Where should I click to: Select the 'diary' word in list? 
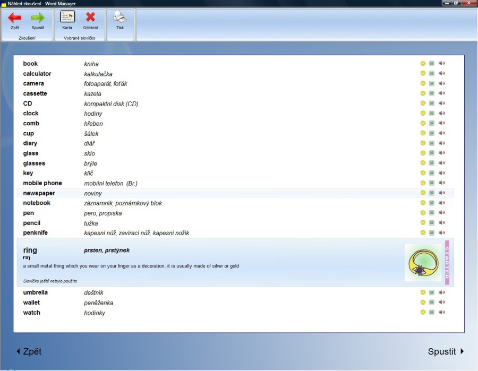pyautogui.click(x=30, y=143)
